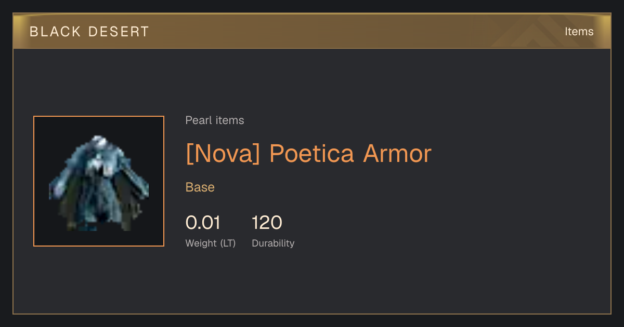Screen dimensions: 624x327
Task: Click the word DESERT in header
Action: (119, 32)
